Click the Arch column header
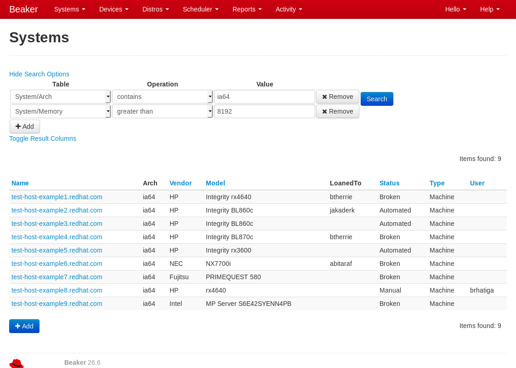This screenshot has width=516, height=368. pos(150,183)
